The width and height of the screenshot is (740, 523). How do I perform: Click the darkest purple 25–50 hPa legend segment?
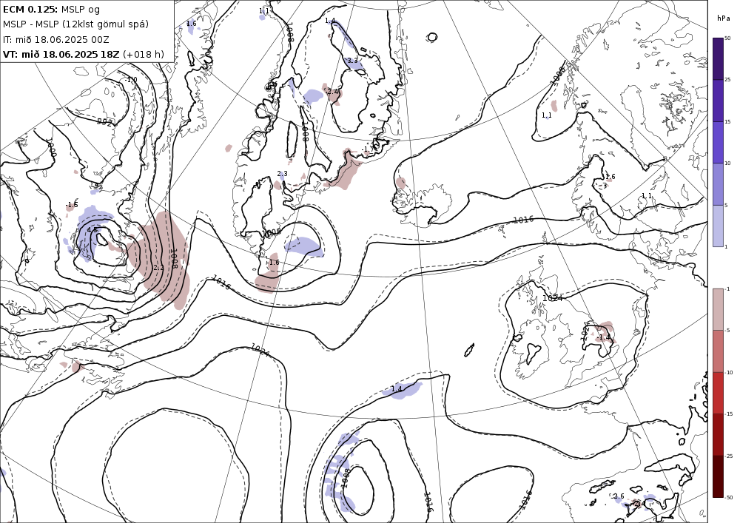[x=718, y=58]
